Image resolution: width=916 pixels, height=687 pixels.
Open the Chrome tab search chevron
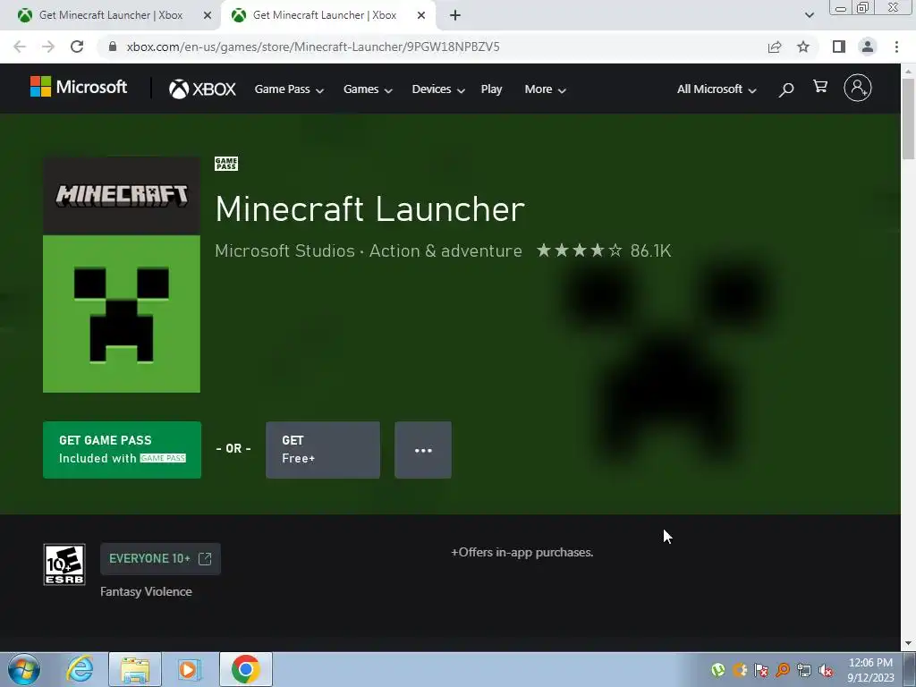809,15
